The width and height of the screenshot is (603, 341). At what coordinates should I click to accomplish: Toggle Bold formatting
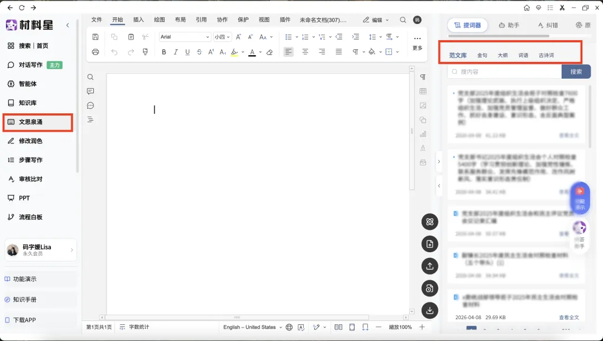164,52
